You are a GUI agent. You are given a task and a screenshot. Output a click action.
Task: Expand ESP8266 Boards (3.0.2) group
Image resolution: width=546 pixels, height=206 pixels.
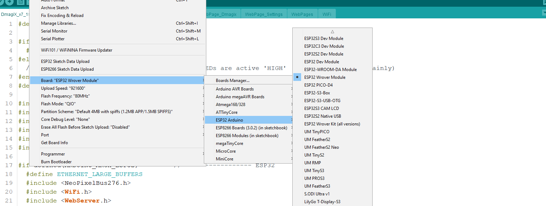(x=249, y=128)
